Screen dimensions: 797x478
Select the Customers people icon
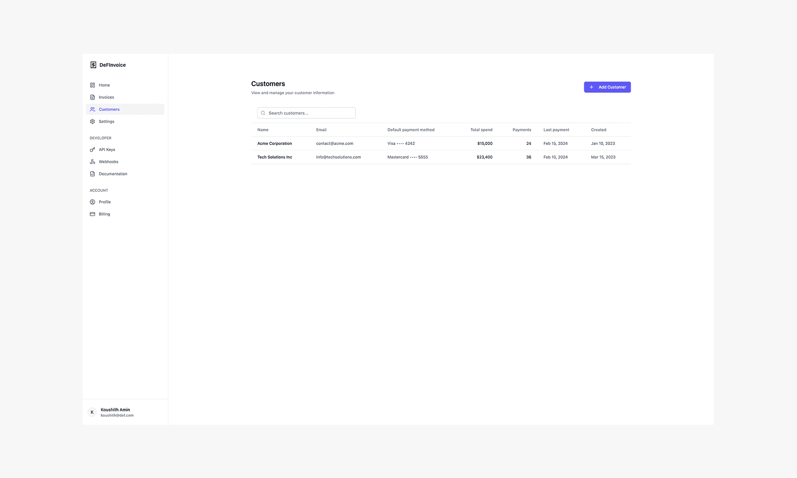93,109
